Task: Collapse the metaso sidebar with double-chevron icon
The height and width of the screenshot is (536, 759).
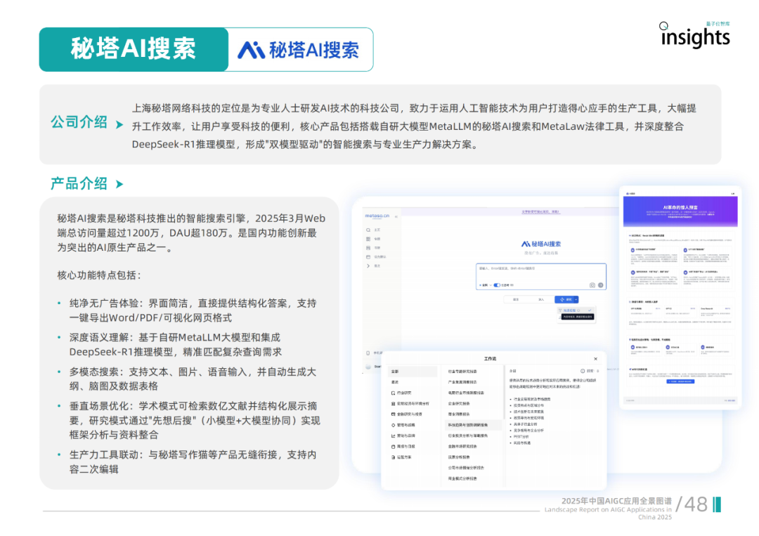Action: tap(396, 216)
